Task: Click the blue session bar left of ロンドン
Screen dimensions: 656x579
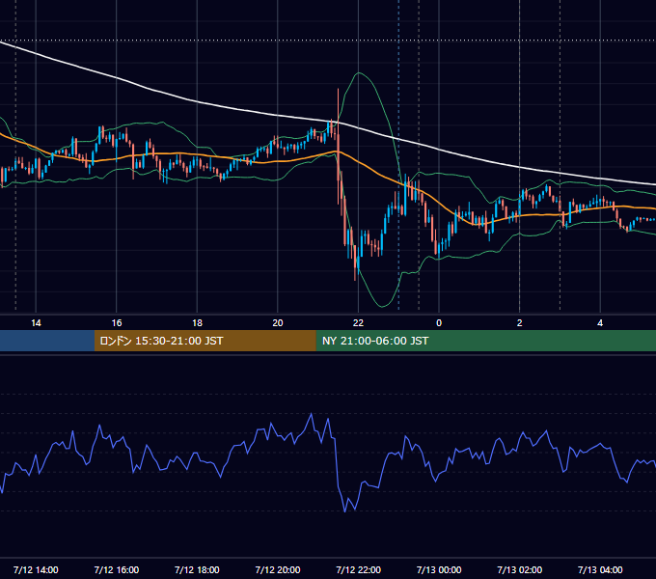Action: point(47,341)
